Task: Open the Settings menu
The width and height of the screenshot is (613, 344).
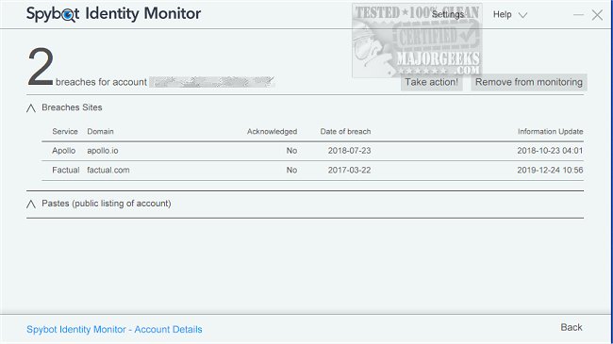Action: [448, 14]
